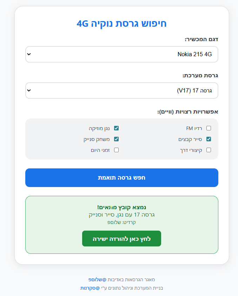Image resolution: width=238 pixels, height=296 pixels.
Task: Click the גרסת מערכת field label
Action: point(200,76)
